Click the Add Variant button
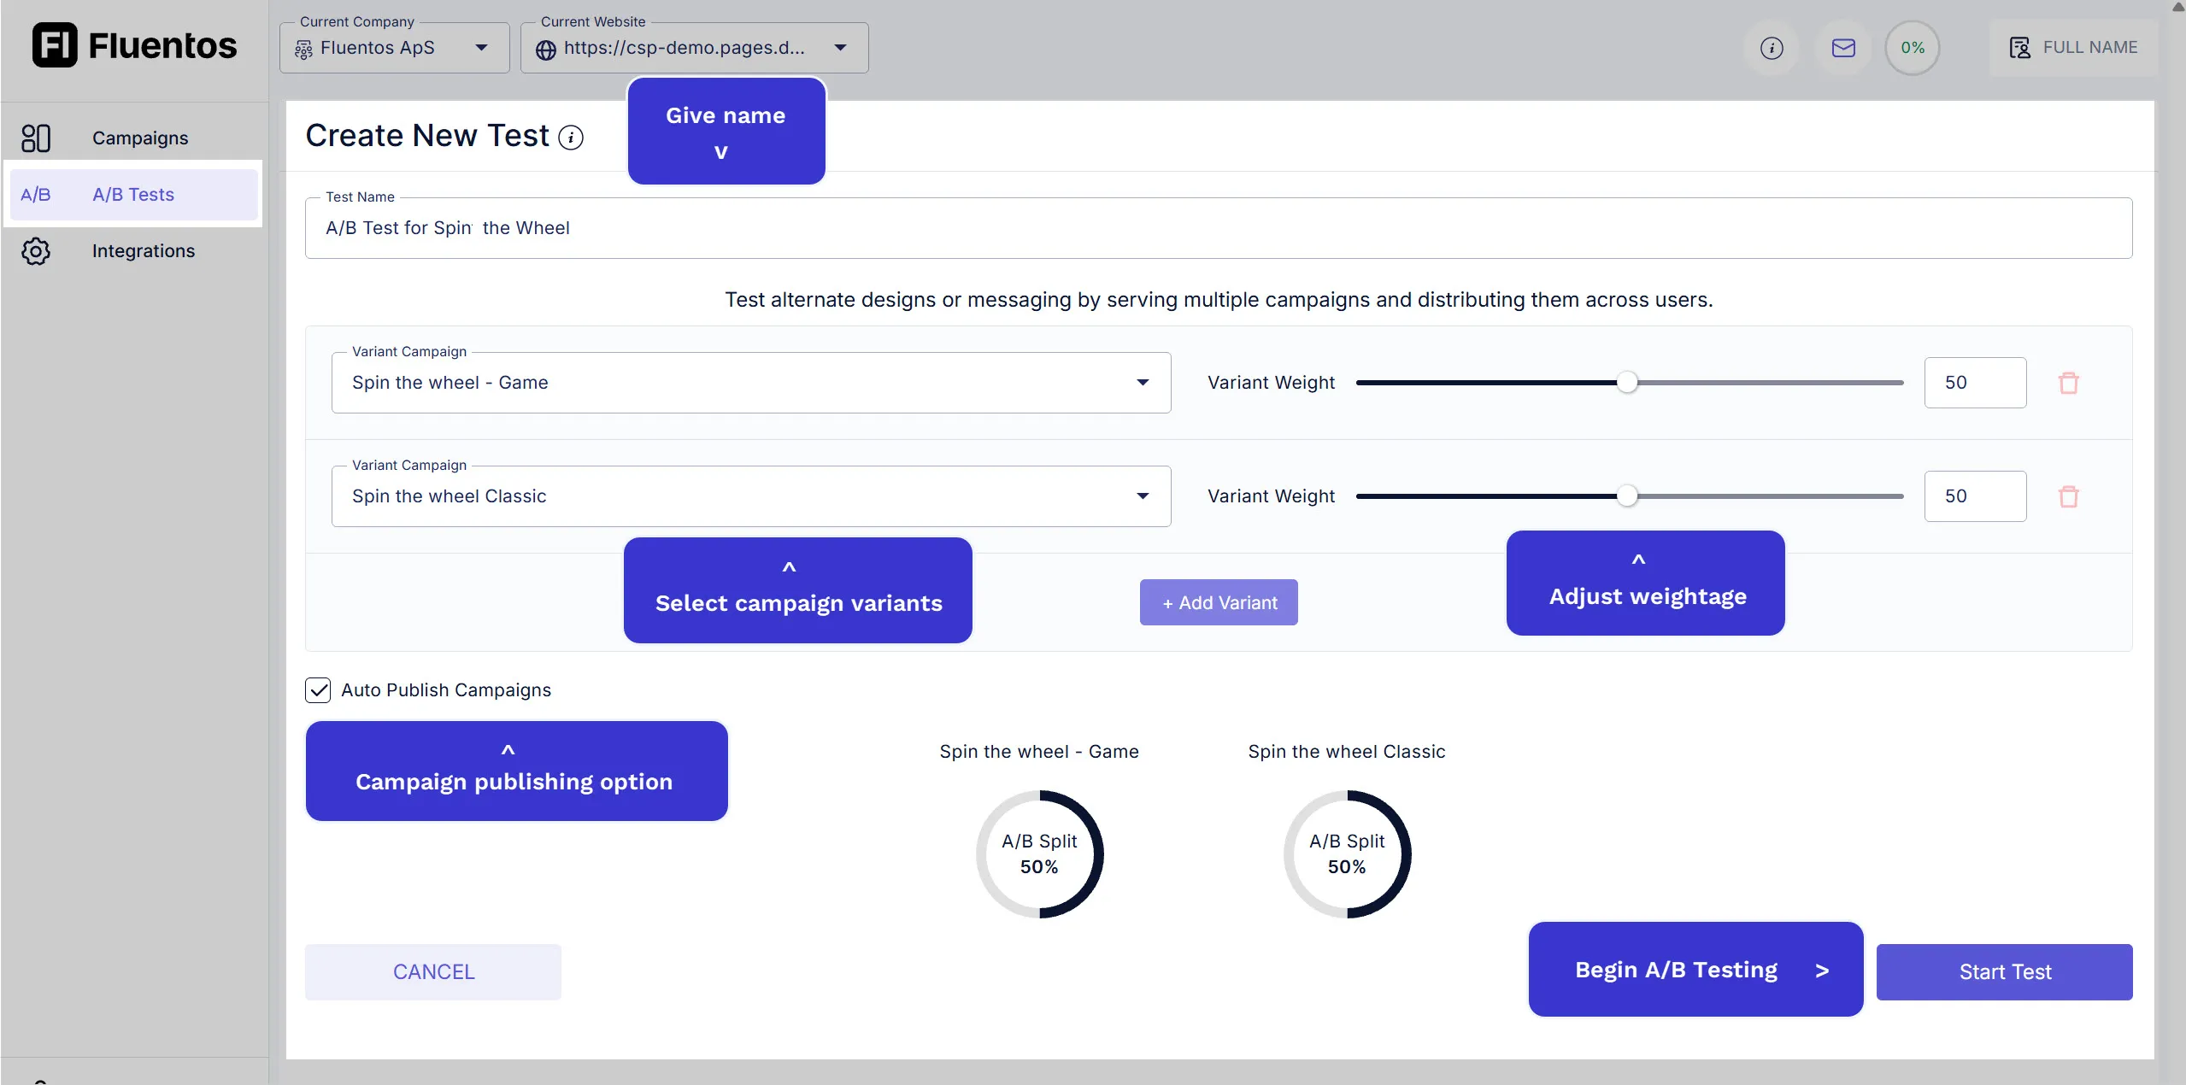2186x1085 pixels. pyautogui.click(x=1219, y=601)
